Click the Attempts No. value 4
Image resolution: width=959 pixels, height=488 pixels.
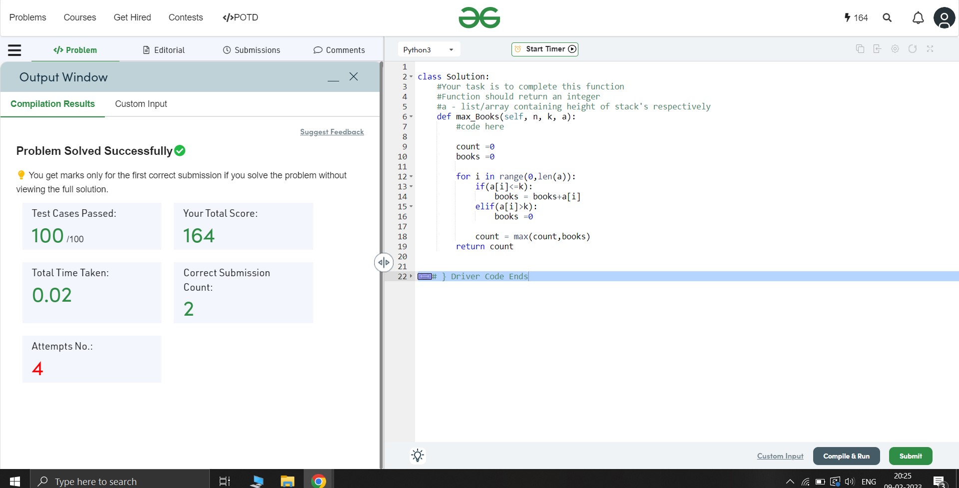(x=37, y=369)
